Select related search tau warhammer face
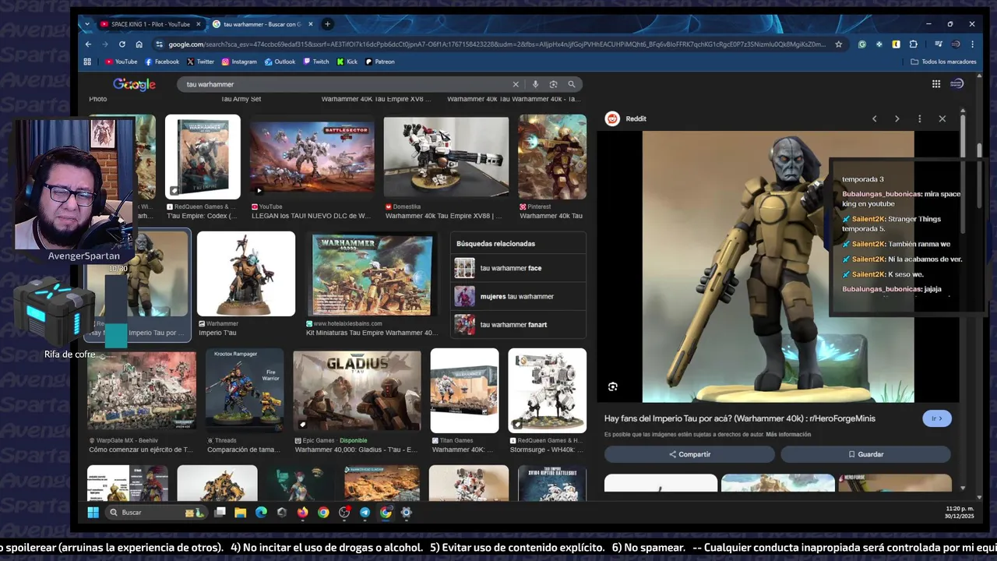The image size is (997, 561). pyautogui.click(x=518, y=268)
